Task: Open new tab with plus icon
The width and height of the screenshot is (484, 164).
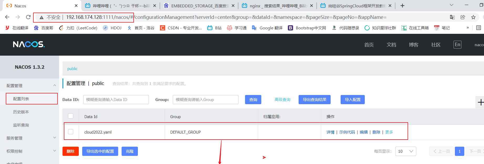Action: [402, 6]
